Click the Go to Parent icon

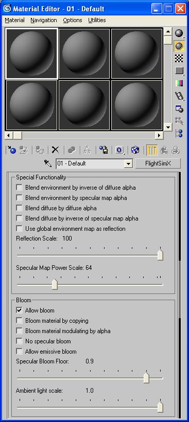[x=164, y=150]
